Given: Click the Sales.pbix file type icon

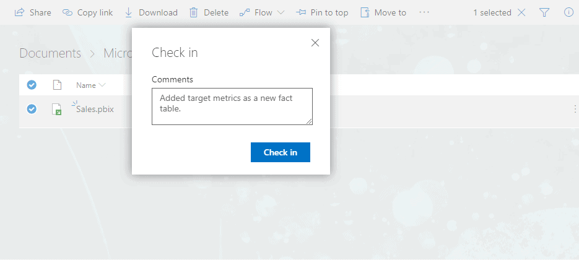Looking at the screenshot, I should 57,110.
